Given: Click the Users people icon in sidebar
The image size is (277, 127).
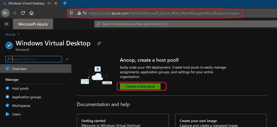Looking at the screenshot, I should click(x=7, y=114).
